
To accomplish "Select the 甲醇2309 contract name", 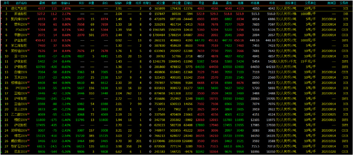I will (x=17, y=35).
